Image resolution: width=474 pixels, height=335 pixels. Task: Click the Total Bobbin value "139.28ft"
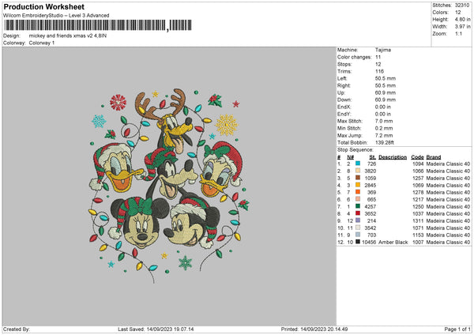385,142
